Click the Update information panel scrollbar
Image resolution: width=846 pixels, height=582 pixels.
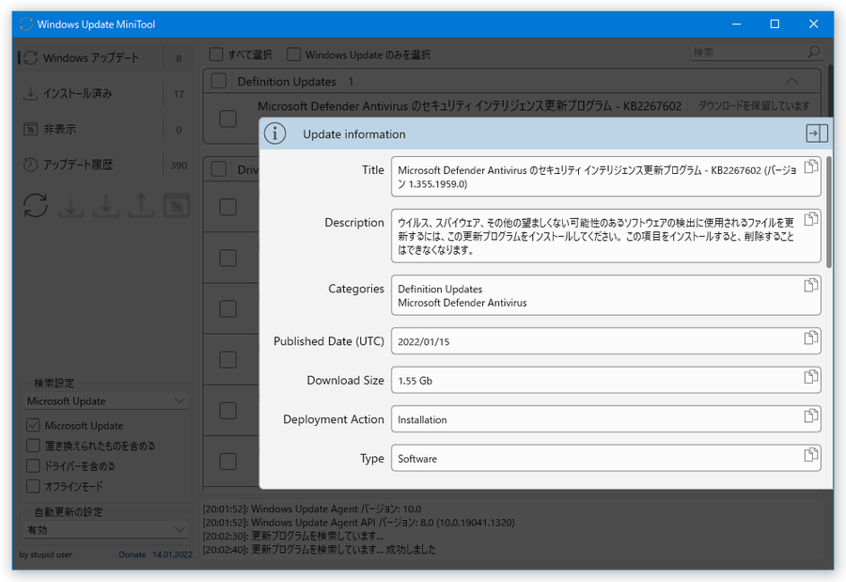[x=829, y=212]
